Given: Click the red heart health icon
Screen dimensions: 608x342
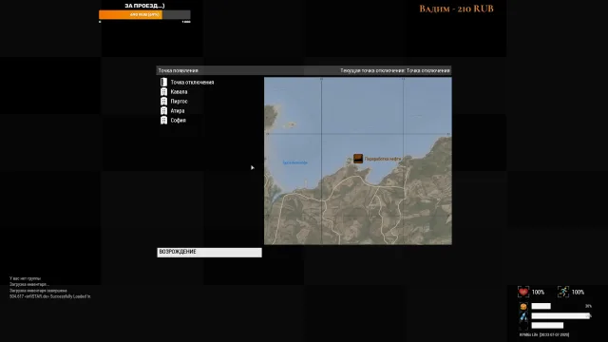Looking at the screenshot, I should pos(523,292).
